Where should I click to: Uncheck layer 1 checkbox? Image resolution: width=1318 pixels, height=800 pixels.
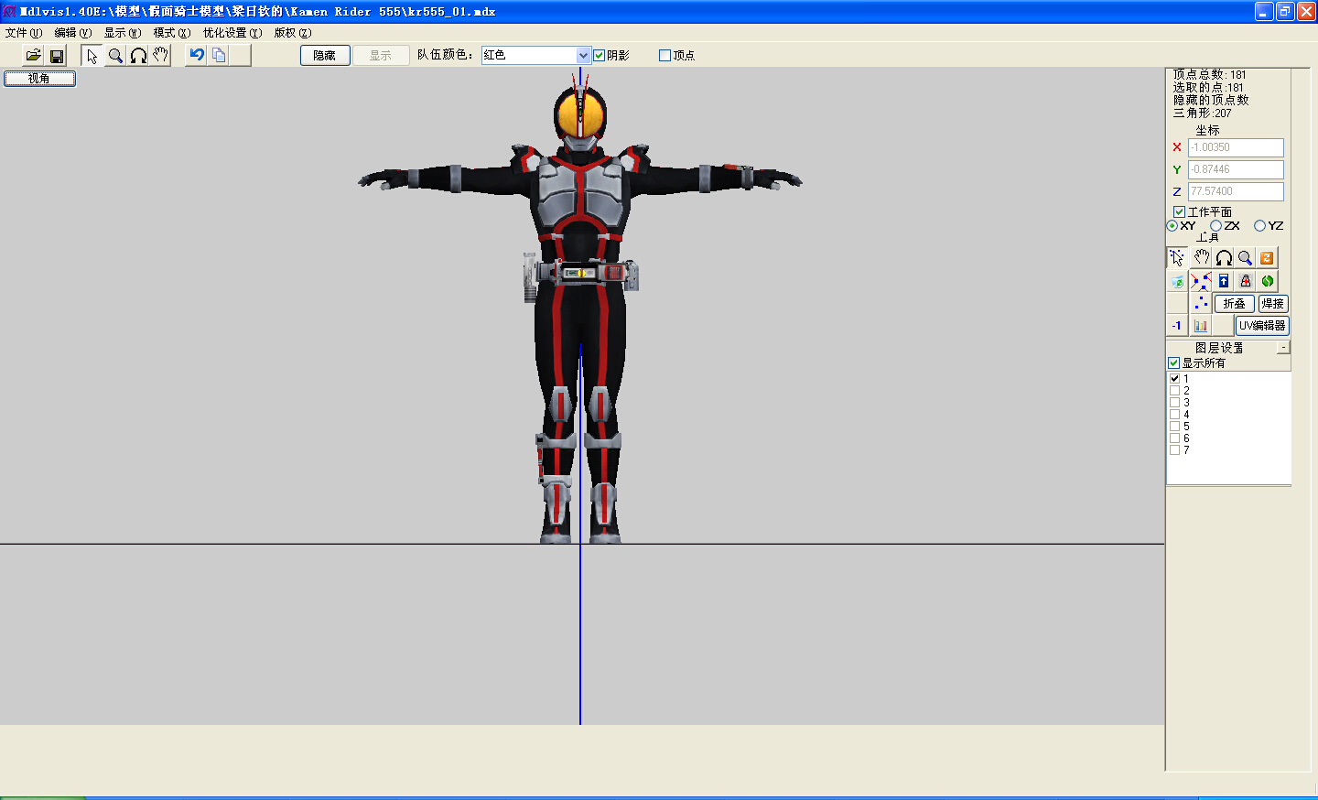pos(1174,378)
